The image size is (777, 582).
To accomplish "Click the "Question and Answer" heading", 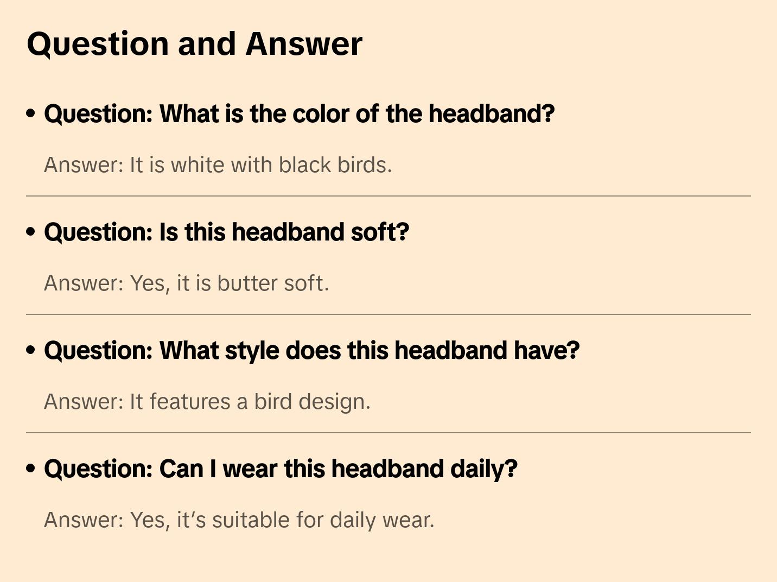I will [194, 44].
